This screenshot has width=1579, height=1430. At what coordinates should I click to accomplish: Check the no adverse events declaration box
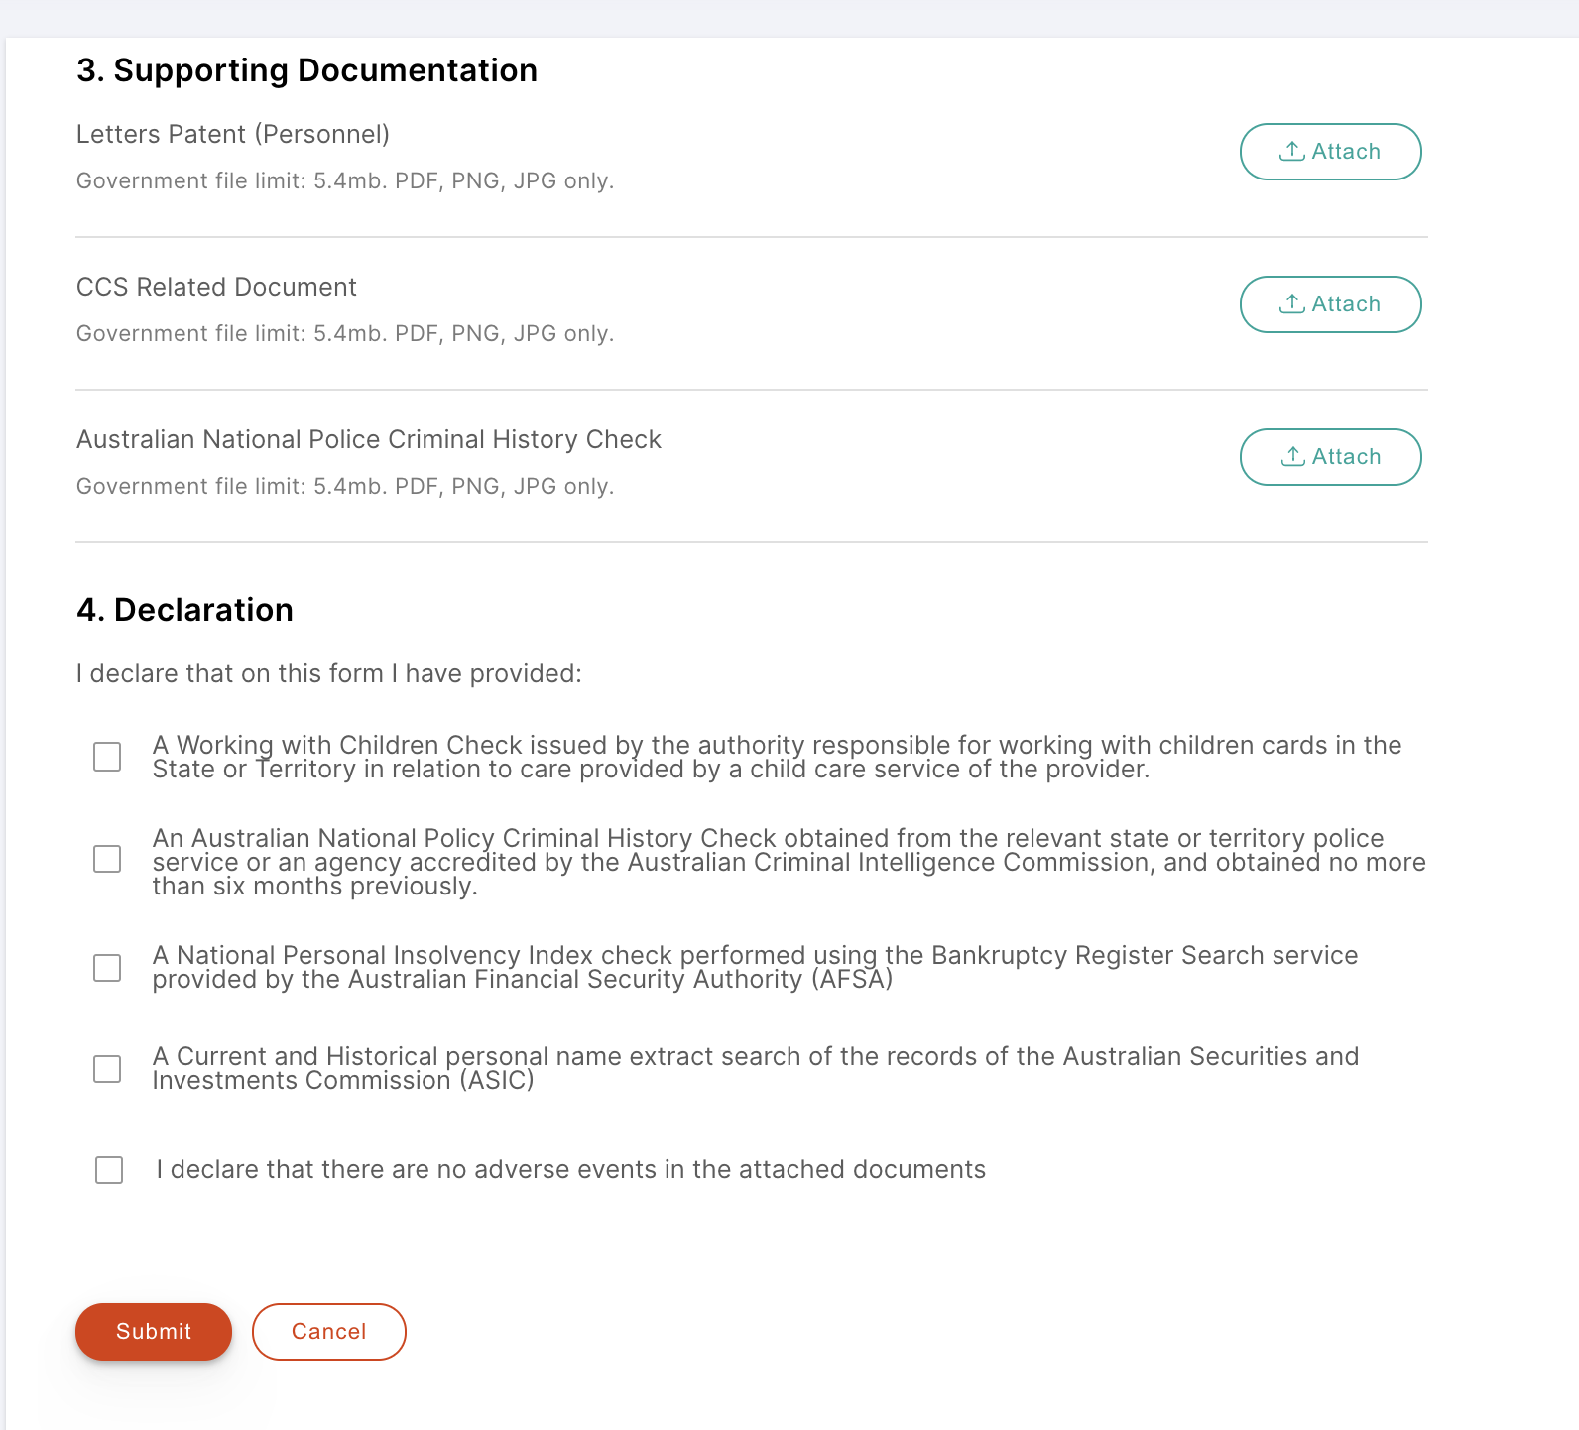coord(109,1170)
